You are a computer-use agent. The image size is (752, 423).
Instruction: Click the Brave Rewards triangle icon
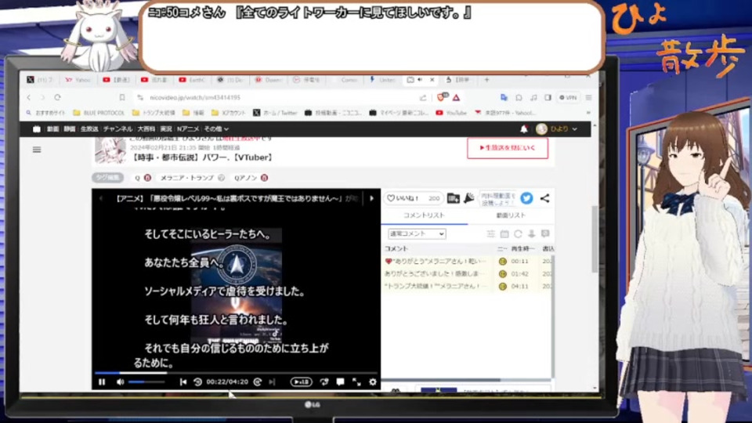456,97
